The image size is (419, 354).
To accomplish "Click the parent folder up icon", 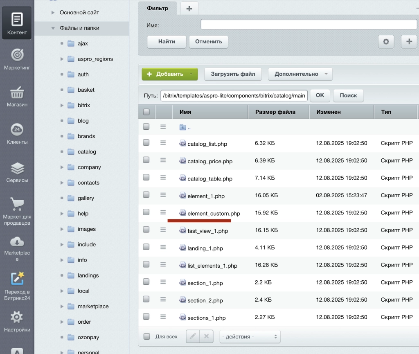I will [183, 127].
